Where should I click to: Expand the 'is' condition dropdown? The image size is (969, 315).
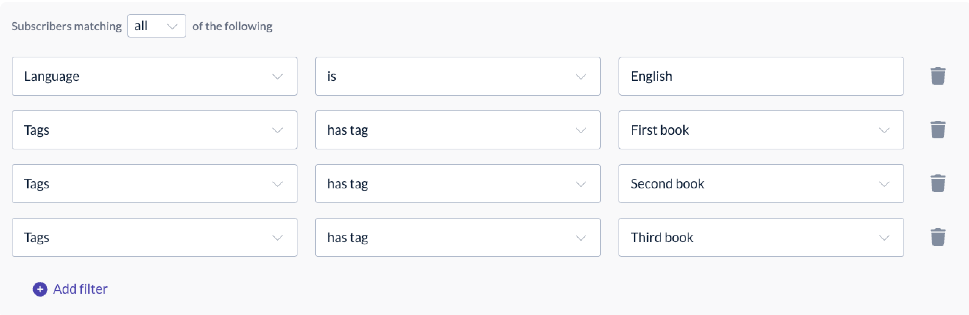[457, 76]
